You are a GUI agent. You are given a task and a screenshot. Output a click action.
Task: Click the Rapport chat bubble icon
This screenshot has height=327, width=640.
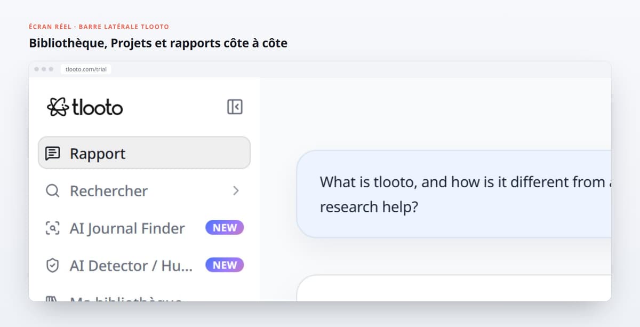click(x=52, y=154)
